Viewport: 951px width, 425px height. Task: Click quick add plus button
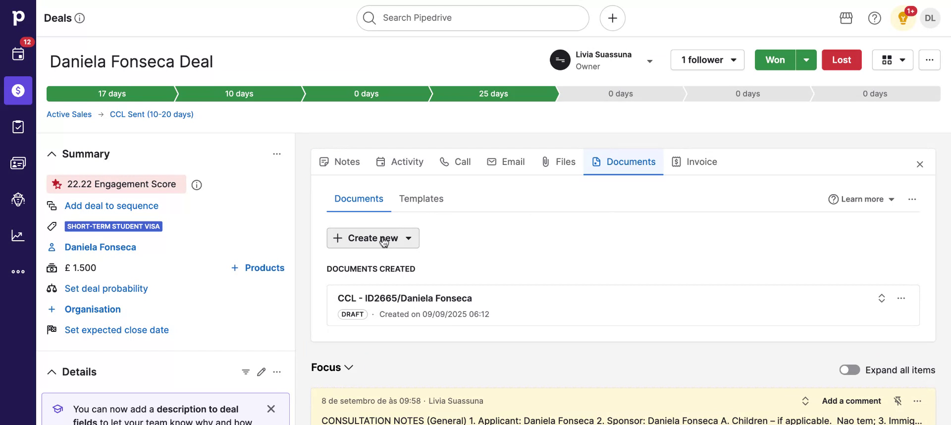612,18
